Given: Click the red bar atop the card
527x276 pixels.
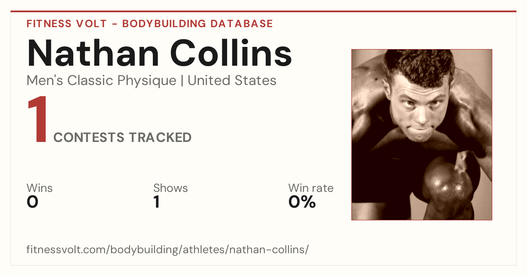Looking at the screenshot, I should click(x=263, y=11).
